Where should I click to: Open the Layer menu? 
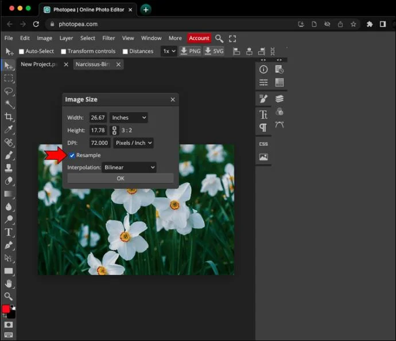66,38
